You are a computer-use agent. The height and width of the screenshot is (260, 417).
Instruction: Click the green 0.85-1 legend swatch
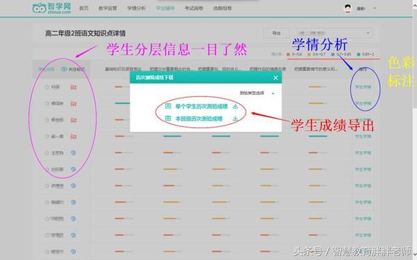point(359,54)
